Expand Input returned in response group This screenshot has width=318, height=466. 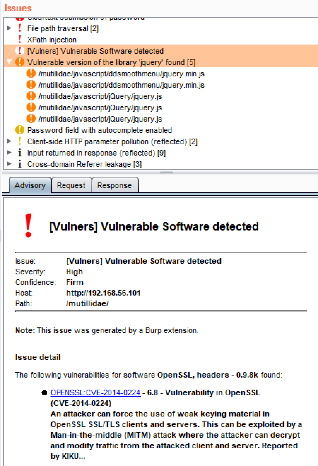tap(9, 153)
